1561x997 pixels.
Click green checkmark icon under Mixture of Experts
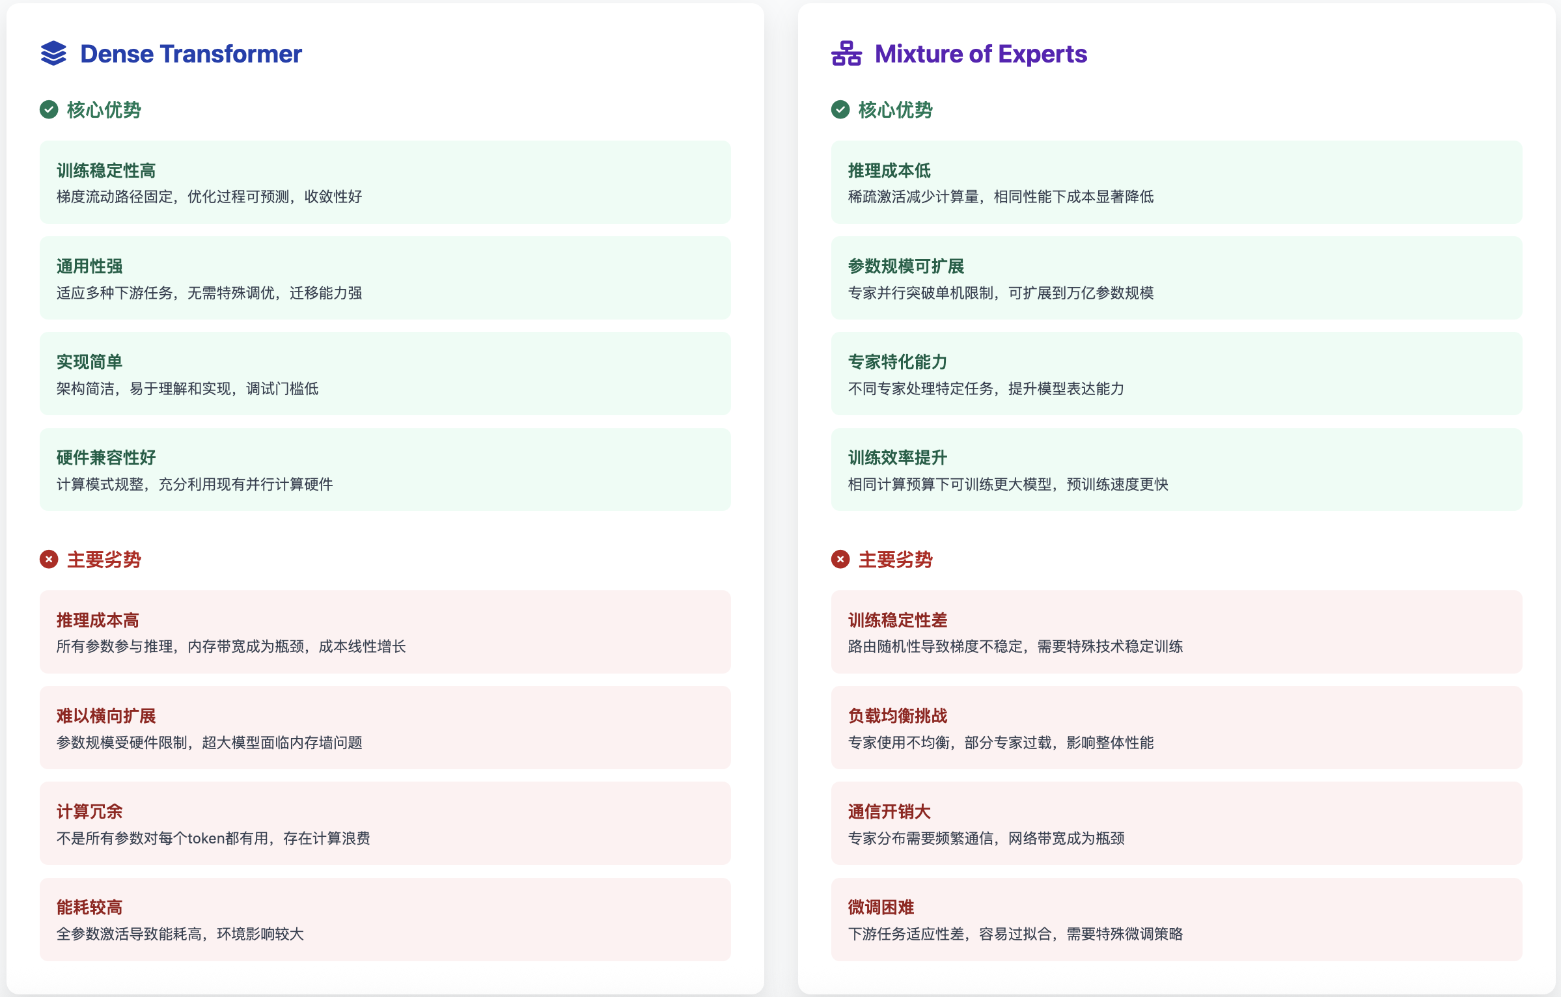coord(840,109)
